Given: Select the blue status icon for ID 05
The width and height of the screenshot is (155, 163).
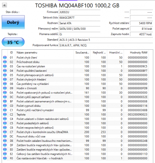Looking at the screenshot, I should coord(5,75).
